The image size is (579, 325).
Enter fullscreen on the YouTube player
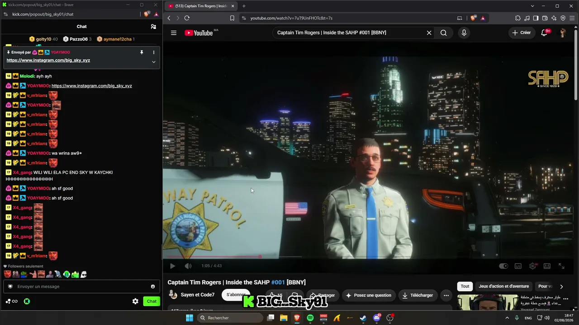click(561, 266)
